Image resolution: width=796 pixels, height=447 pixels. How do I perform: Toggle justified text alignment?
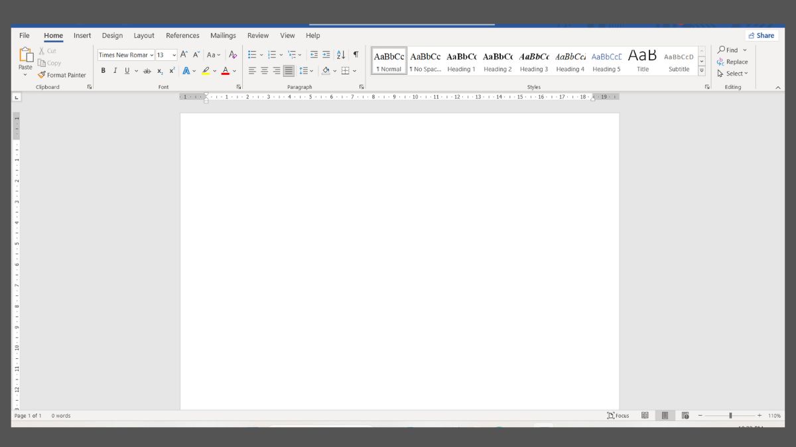[289, 71]
